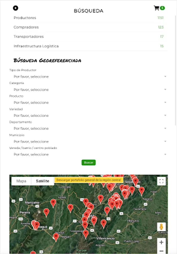Tap the green cart count badge
Image resolution: width=177 pixels, height=254 pixels.
162,8
